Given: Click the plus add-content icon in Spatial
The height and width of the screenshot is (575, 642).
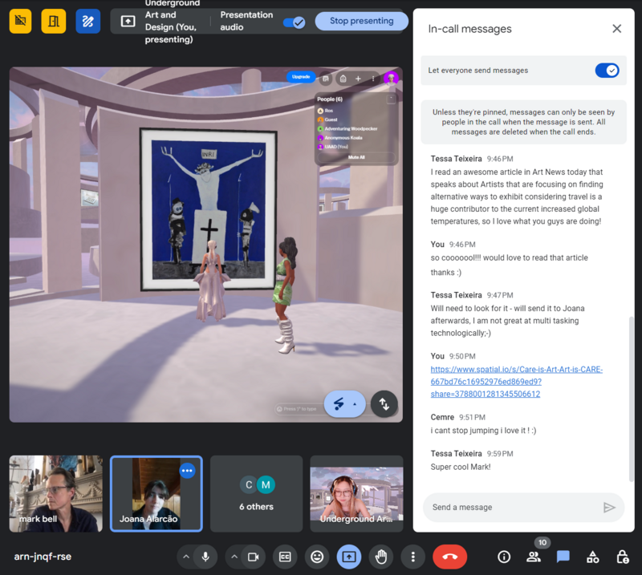Looking at the screenshot, I should point(358,79).
